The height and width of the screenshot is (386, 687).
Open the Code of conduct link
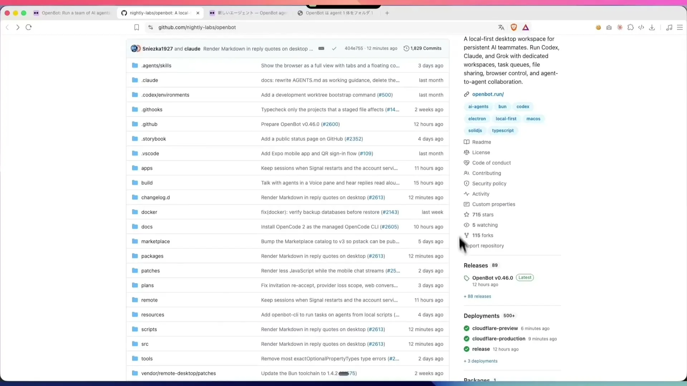491,163
